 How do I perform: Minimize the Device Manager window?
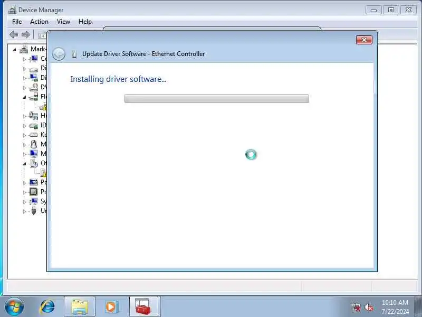(373, 10)
